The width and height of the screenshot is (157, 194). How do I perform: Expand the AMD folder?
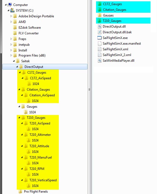pyautogui.click(x=11, y=22)
